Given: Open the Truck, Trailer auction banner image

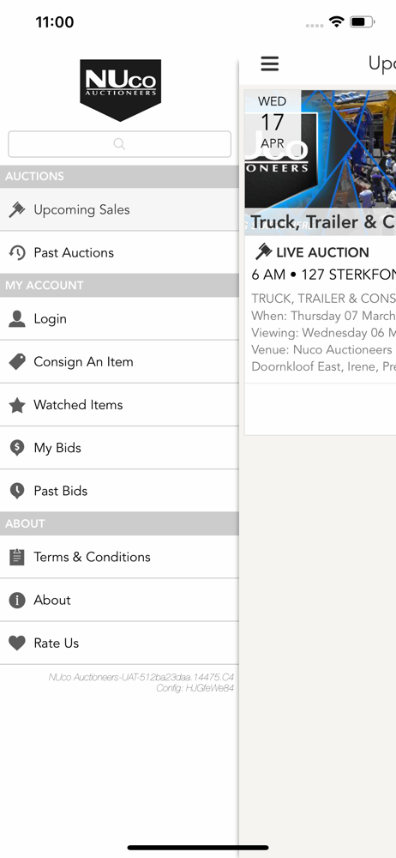Looking at the screenshot, I should click(321, 162).
